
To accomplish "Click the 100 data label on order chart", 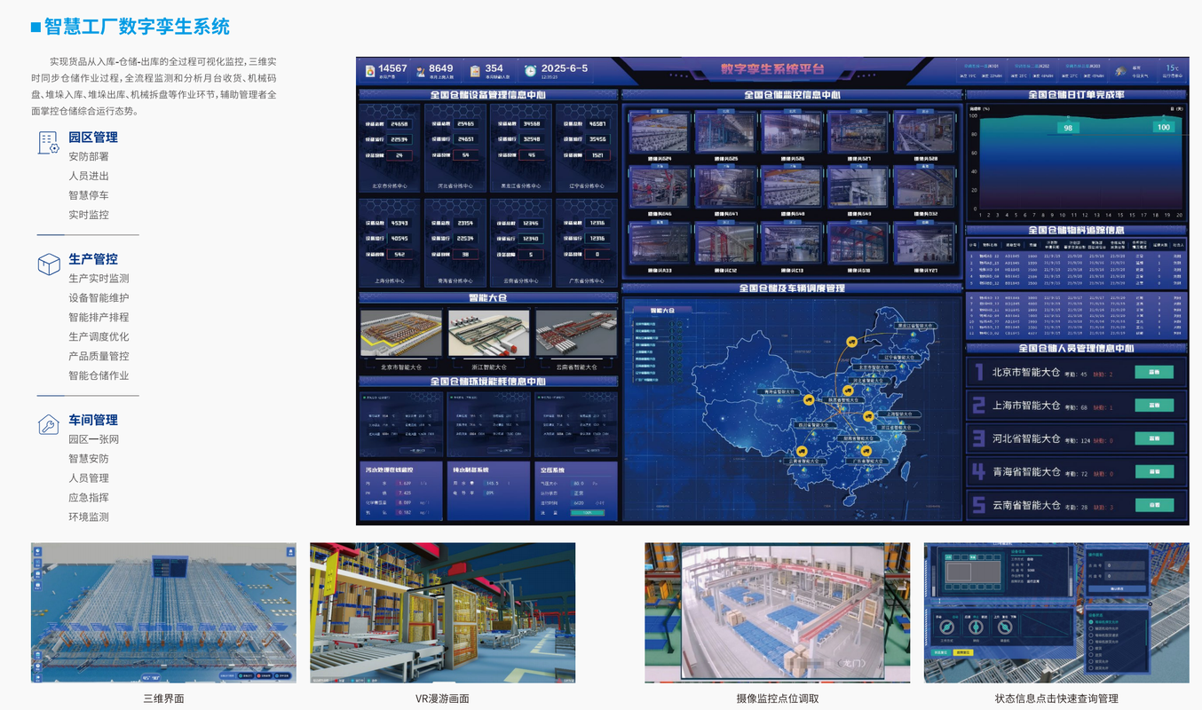I will click(1162, 128).
